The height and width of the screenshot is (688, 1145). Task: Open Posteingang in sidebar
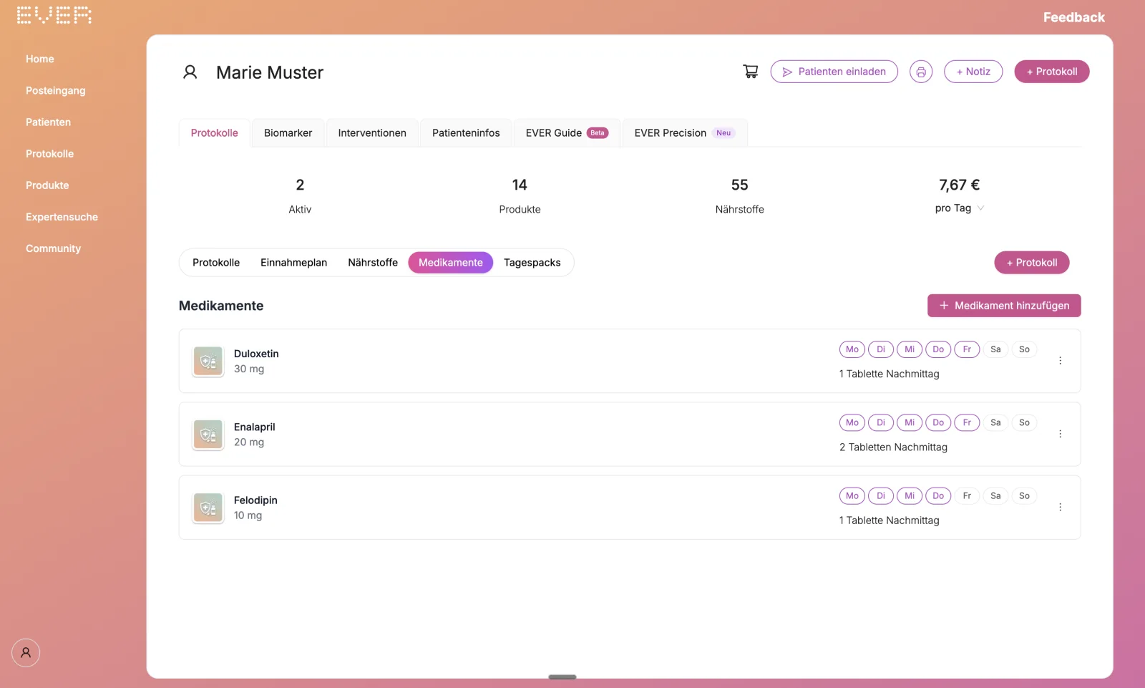coord(56,90)
